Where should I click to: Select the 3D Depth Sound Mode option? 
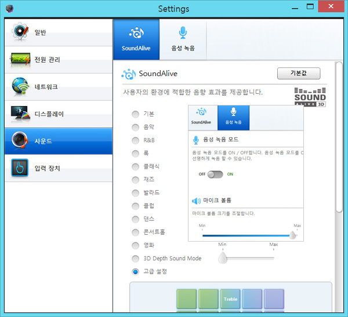tap(135, 258)
